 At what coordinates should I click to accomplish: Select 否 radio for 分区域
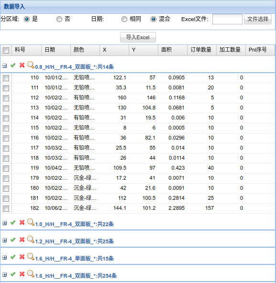tap(59, 19)
